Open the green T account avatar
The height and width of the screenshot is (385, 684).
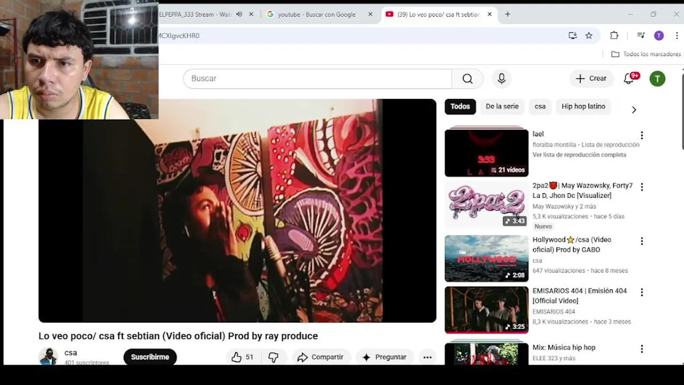tap(657, 79)
